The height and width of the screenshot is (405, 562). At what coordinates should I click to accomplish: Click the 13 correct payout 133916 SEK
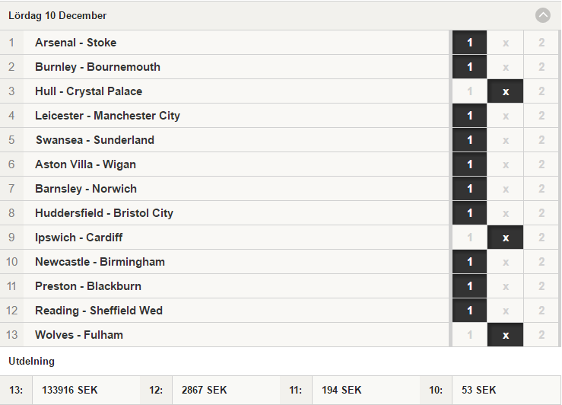pyautogui.click(x=70, y=390)
